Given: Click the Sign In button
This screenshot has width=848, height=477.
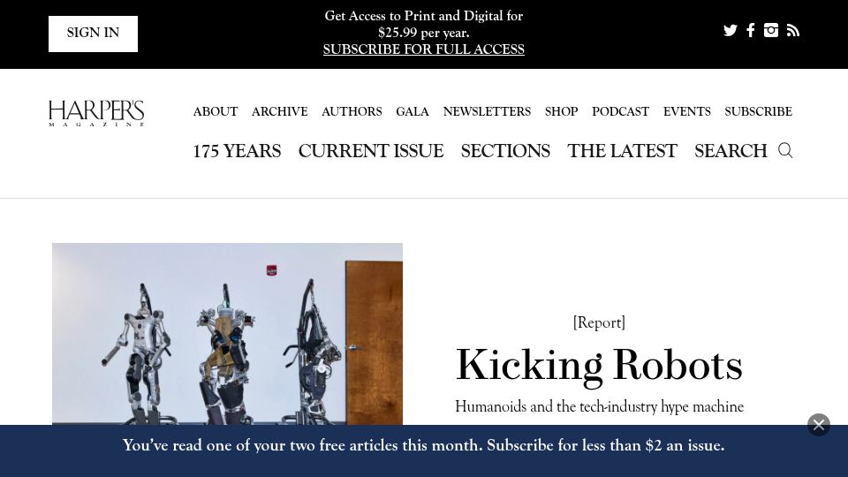Looking at the screenshot, I should pyautogui.click(x=93, y=34).
